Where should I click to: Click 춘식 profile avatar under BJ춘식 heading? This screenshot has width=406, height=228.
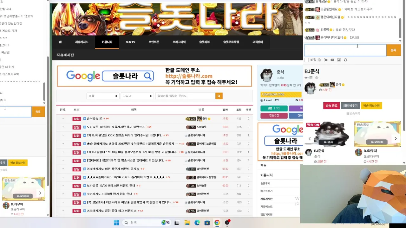tap(310, 88)
